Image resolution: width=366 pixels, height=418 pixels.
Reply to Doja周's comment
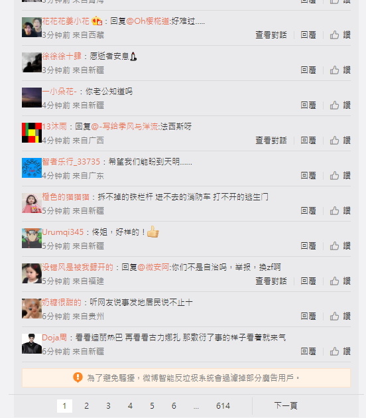pos(308,352)
